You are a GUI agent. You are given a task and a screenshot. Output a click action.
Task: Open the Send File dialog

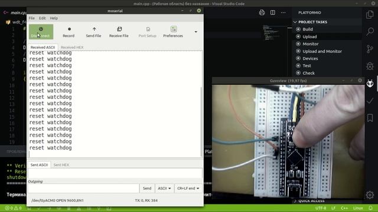pyautogui.click(x=93, y=32)
